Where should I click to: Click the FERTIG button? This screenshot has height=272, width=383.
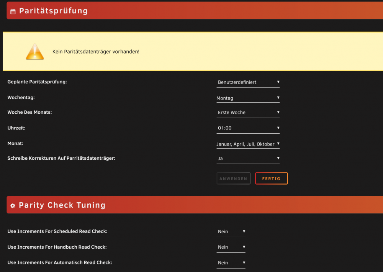click(272, 179)
